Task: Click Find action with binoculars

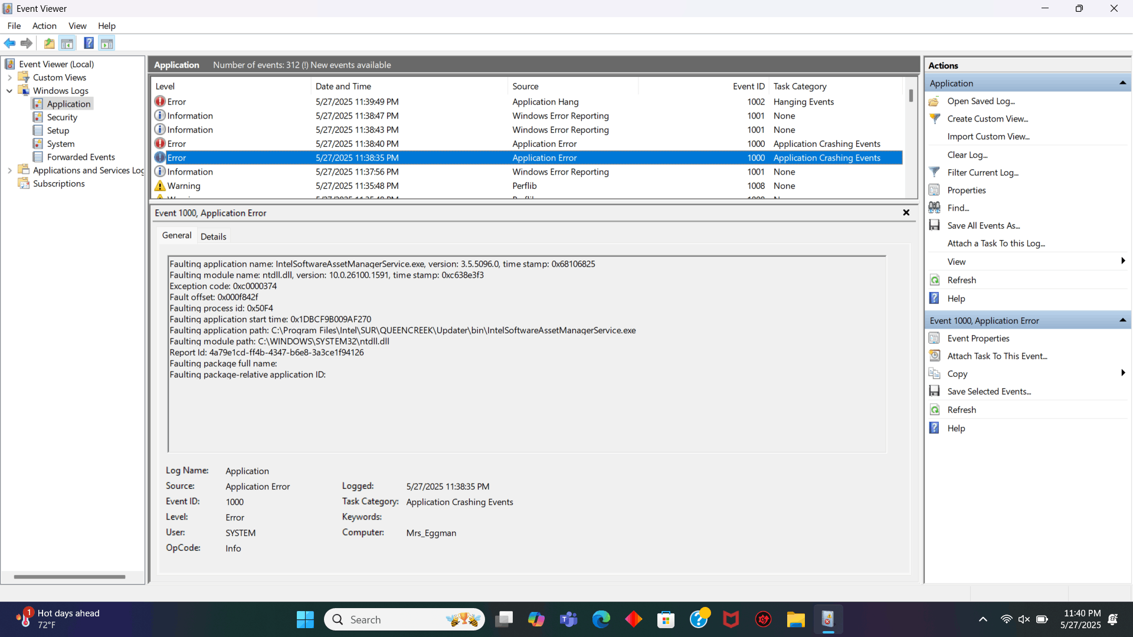Action: 958,208
